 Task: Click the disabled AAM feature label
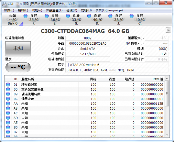pos(112,70)
